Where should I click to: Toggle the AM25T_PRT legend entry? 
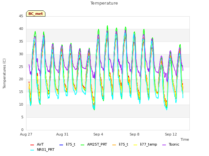point(94,144)
